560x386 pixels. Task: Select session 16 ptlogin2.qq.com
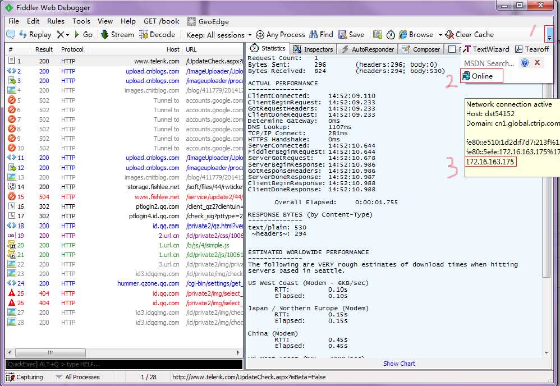124,206
